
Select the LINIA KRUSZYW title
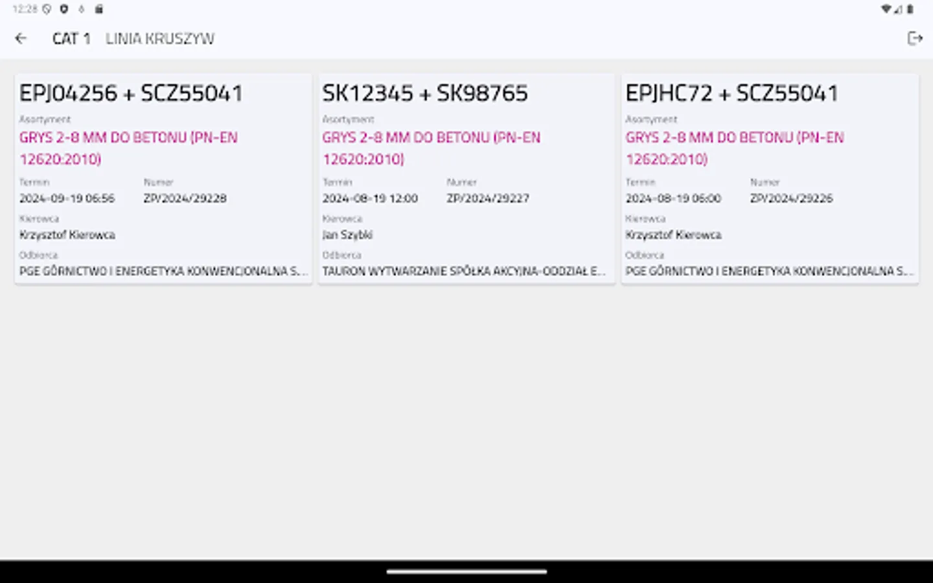point(159,38)
